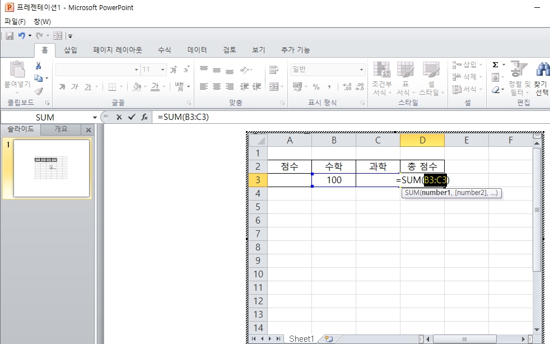550x344 pixels.
Task: Confirm formula entry with checkmark
Action: pyautogui.click(x=132, y=117)
